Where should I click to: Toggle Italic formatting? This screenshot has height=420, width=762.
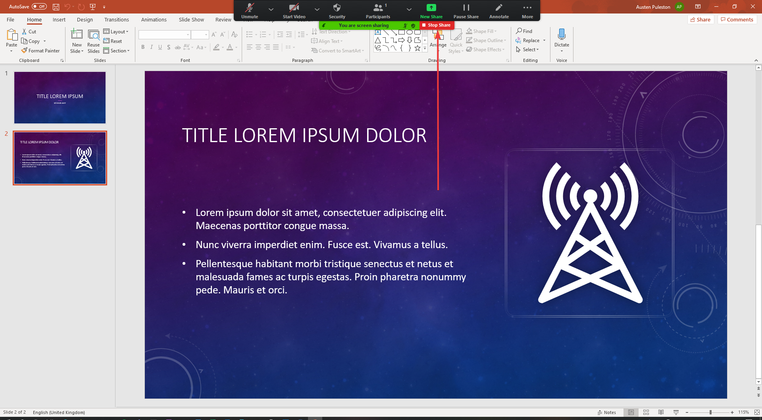(152, 47)
